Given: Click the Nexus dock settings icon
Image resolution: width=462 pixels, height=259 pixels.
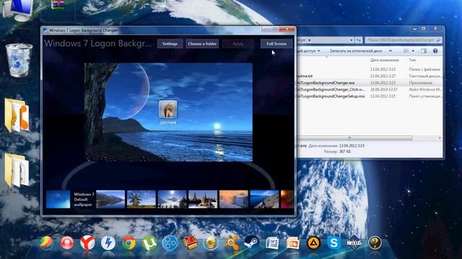Looking at the screenshot, I should (354, 243).
